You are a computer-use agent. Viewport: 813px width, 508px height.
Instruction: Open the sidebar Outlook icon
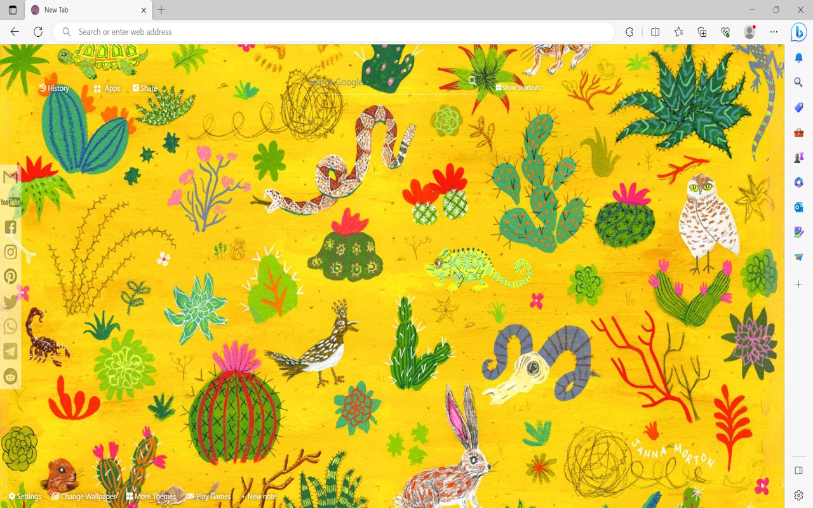coord(799,207)
